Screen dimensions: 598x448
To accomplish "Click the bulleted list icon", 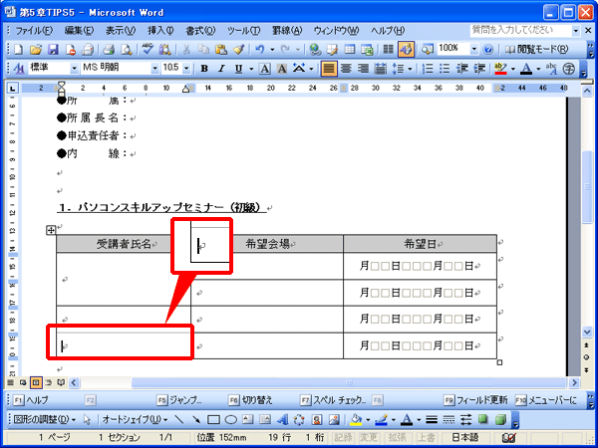I will click(x=446, y=69).
